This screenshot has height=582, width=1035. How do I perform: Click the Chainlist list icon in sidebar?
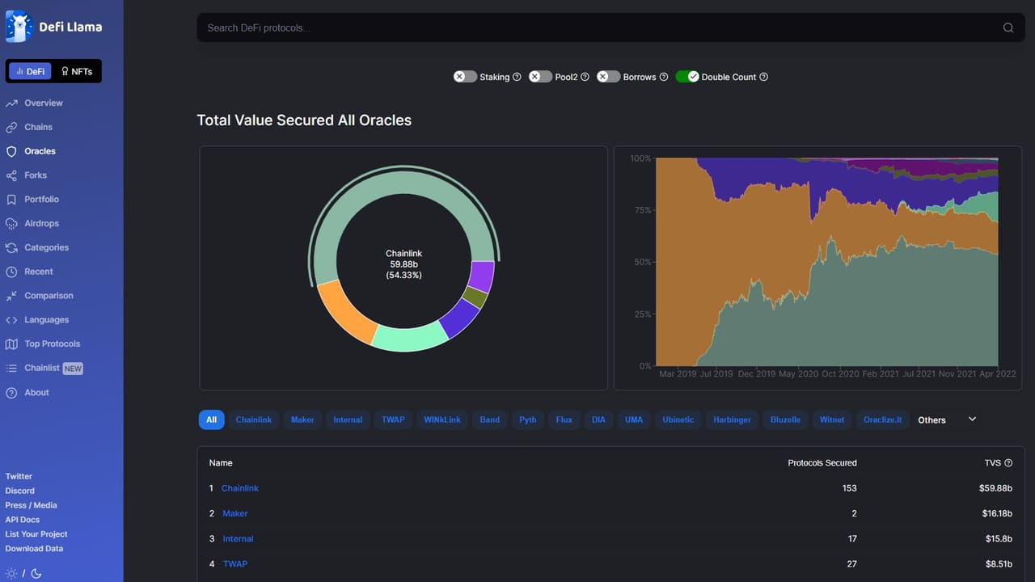click(x=11, y=368)
